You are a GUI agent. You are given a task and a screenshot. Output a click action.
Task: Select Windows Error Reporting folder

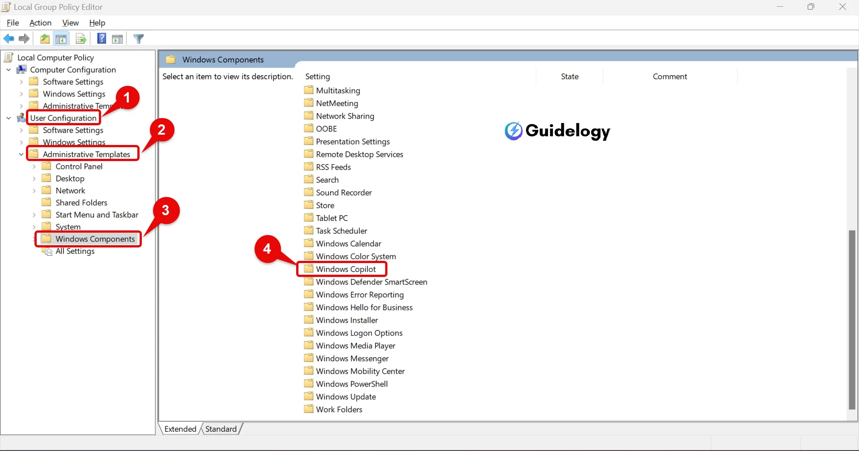coord(360,294)
